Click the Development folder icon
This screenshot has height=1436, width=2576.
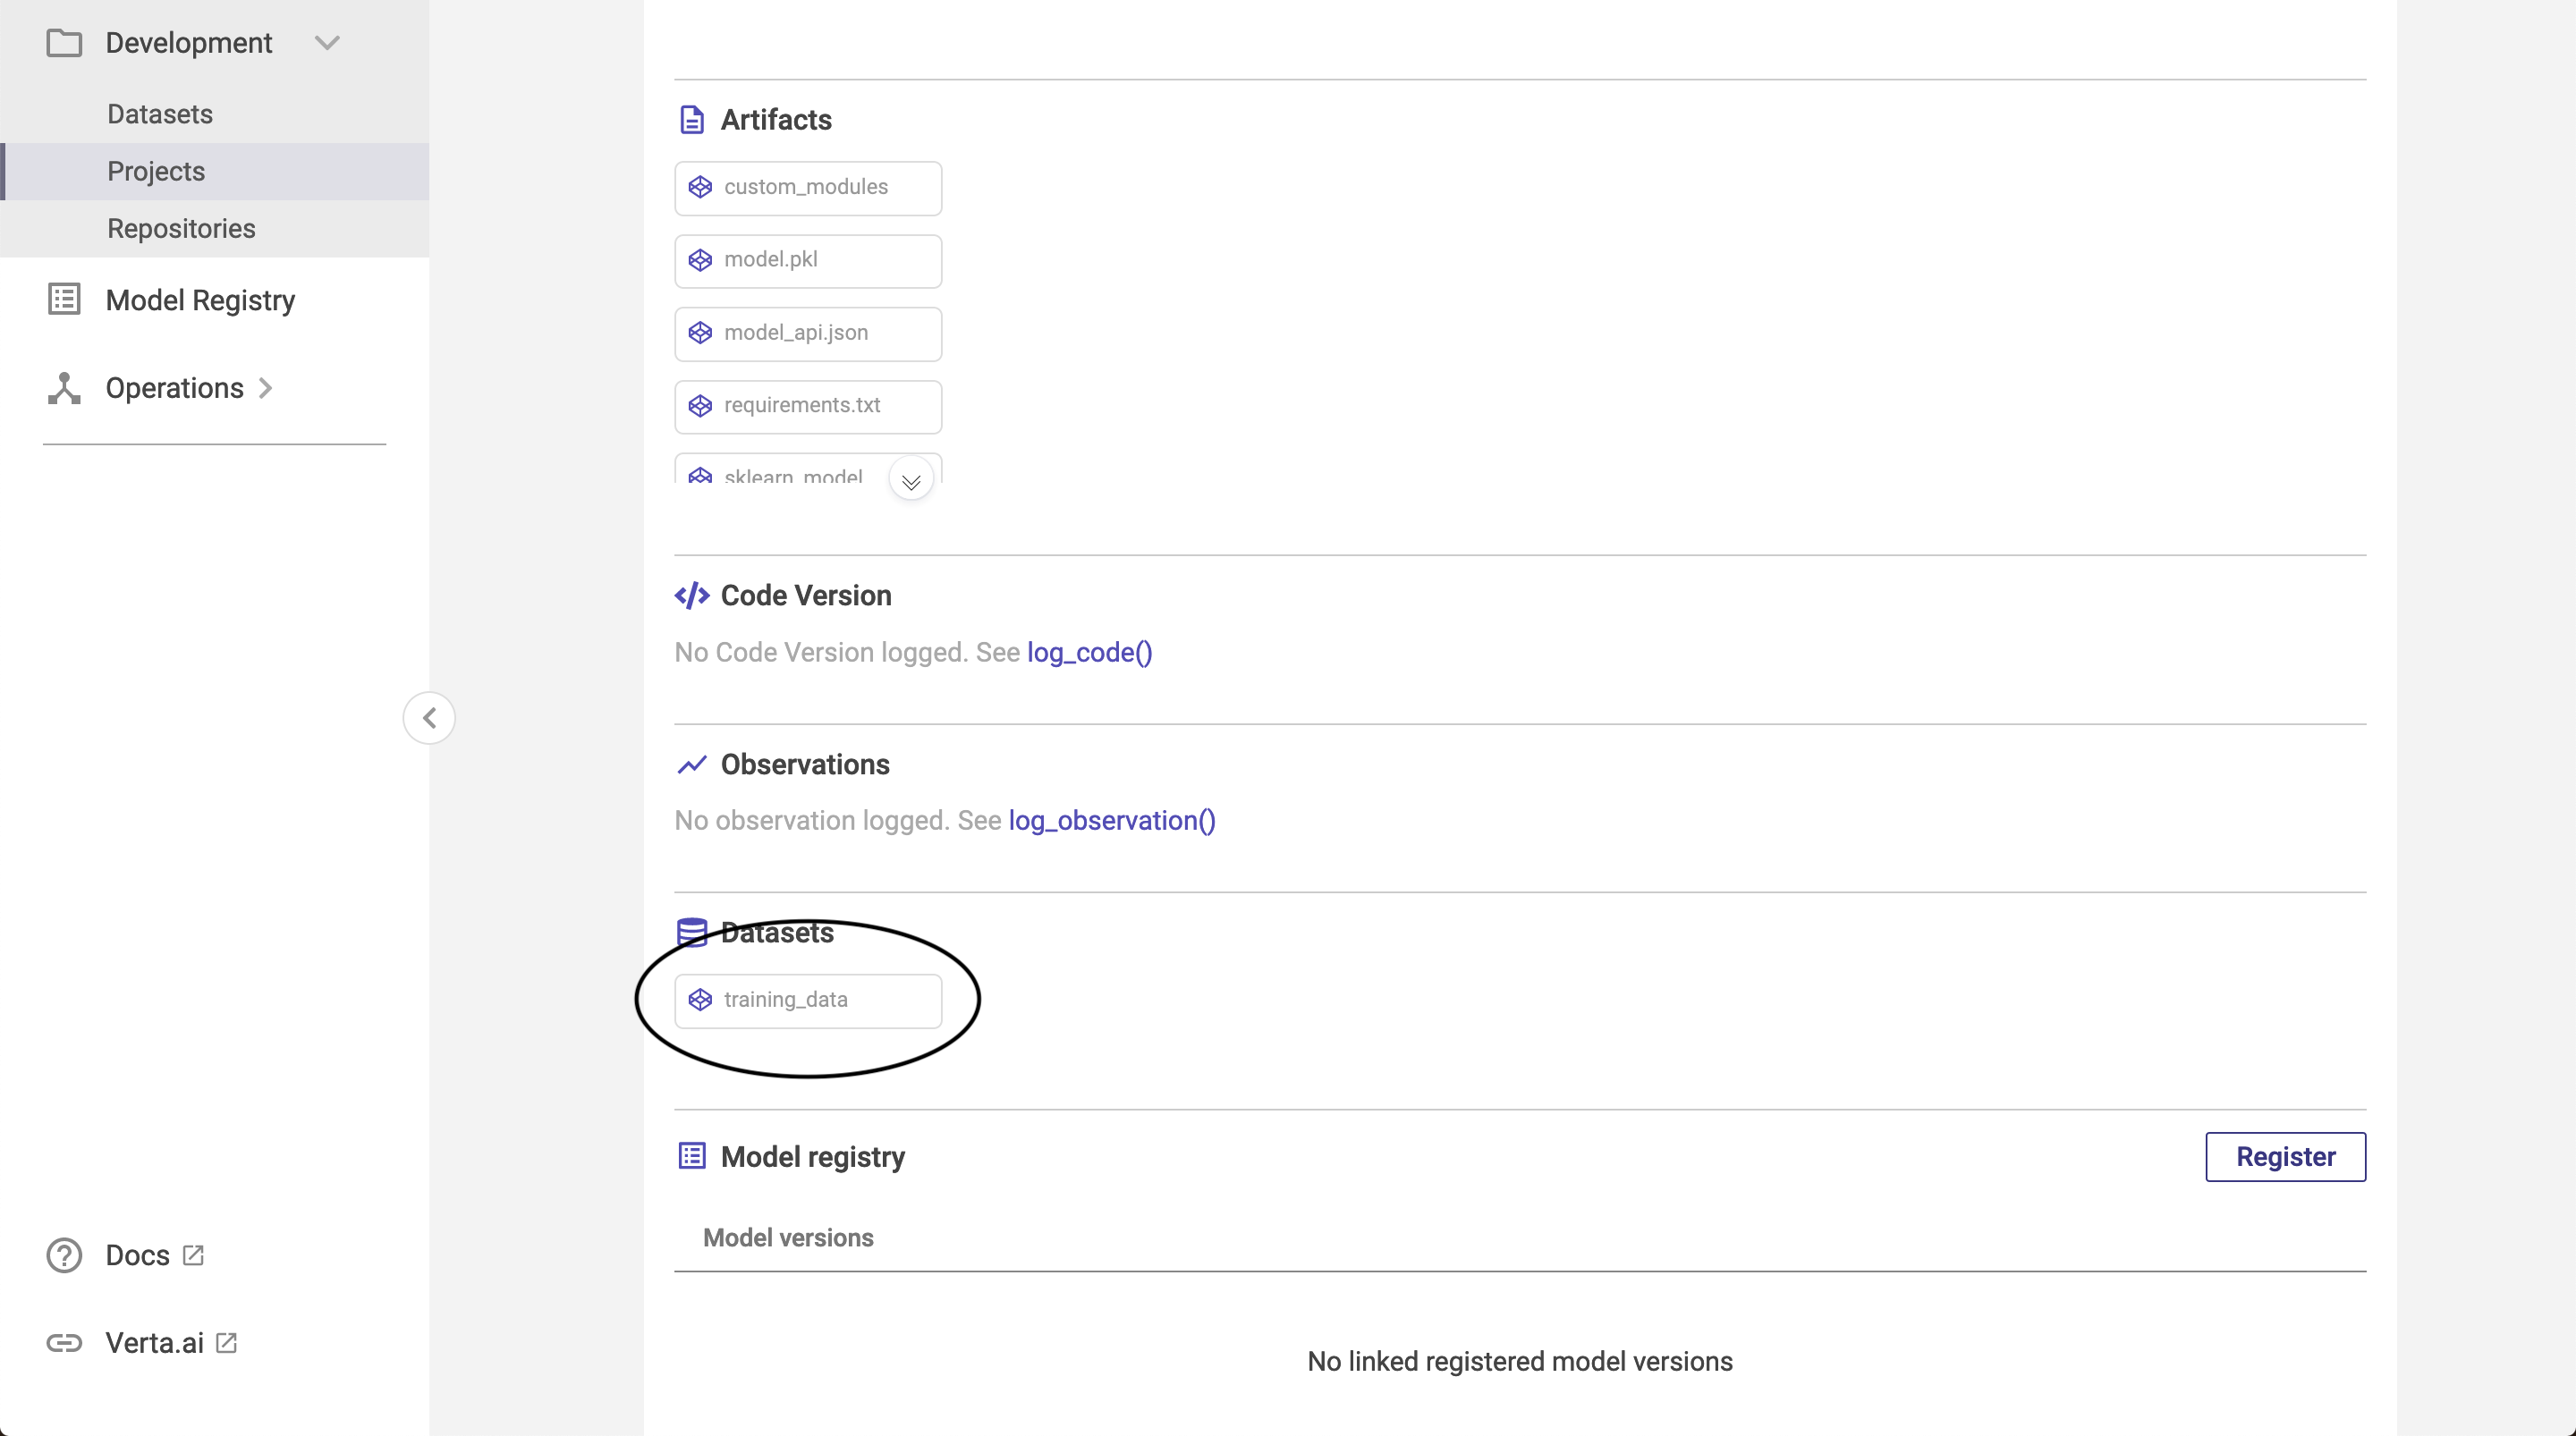(64, 43)
